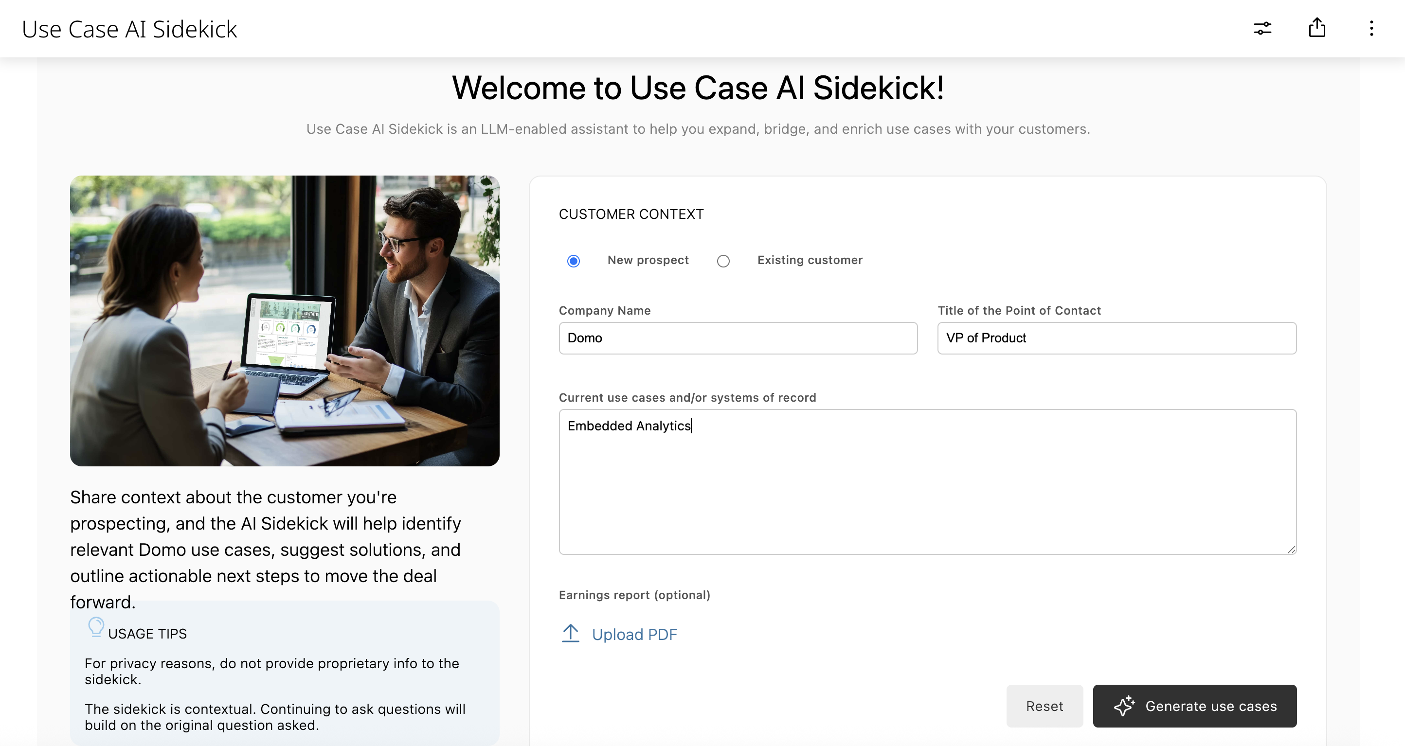
Task: Click the Use Case AI Sidekick title
Action: [x=129, y=29]
